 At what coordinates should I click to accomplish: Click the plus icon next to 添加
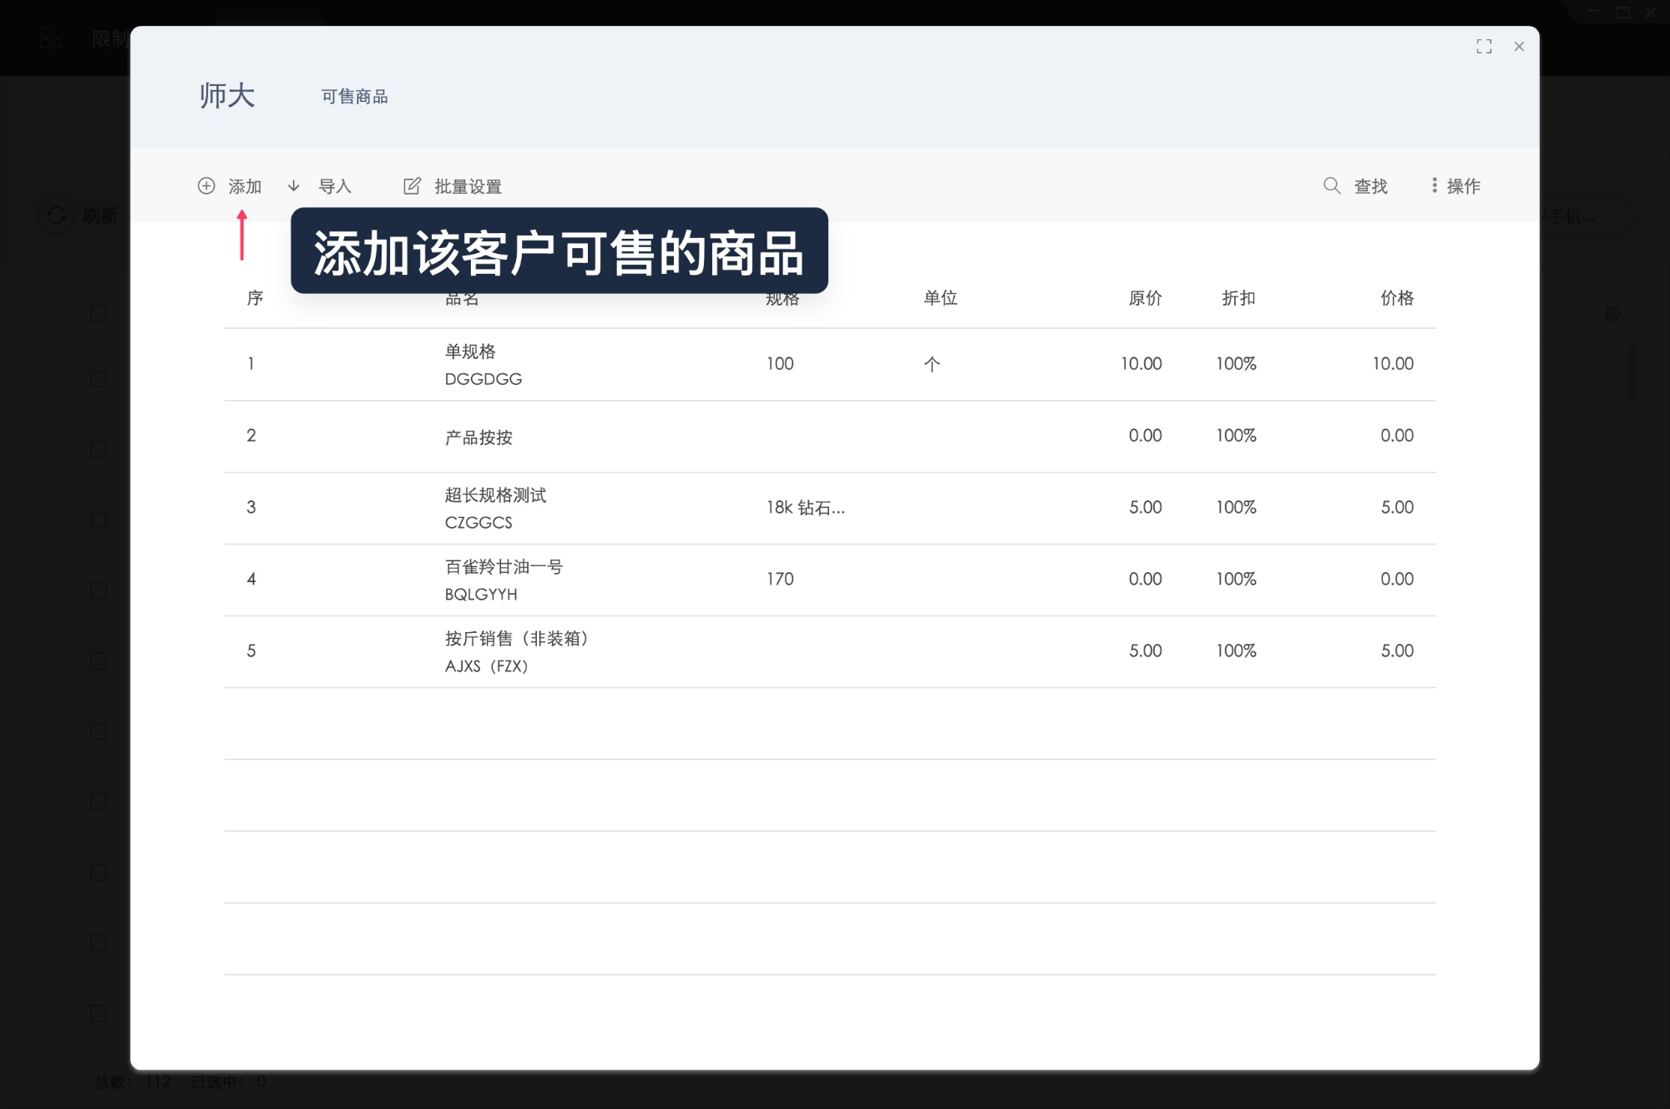206,185
